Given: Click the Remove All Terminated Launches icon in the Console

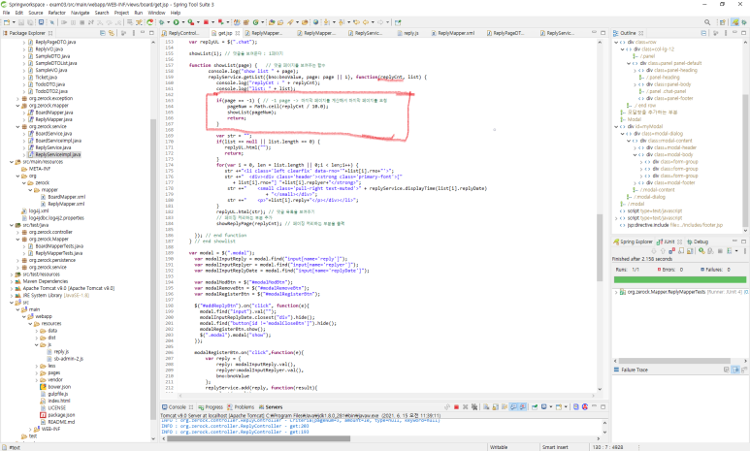Looking at the screenshot, I should tap(475, 407).
